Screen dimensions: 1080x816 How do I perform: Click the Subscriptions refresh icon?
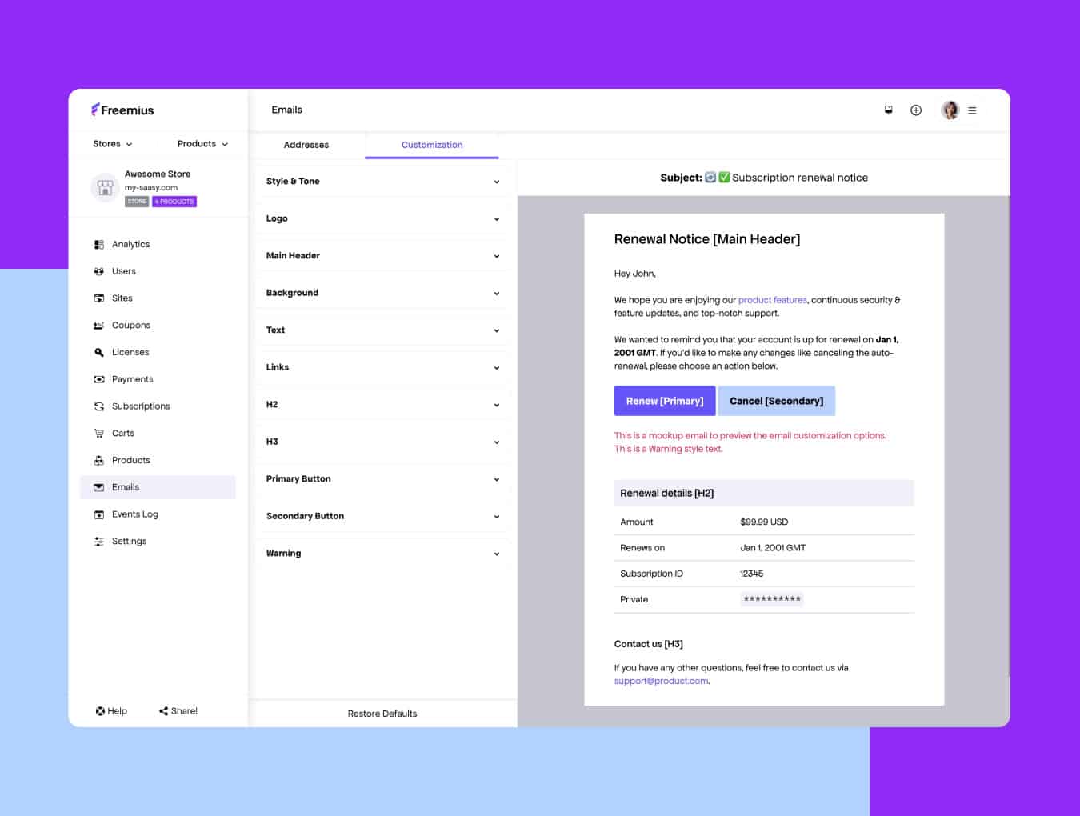[x=99, y=406]
